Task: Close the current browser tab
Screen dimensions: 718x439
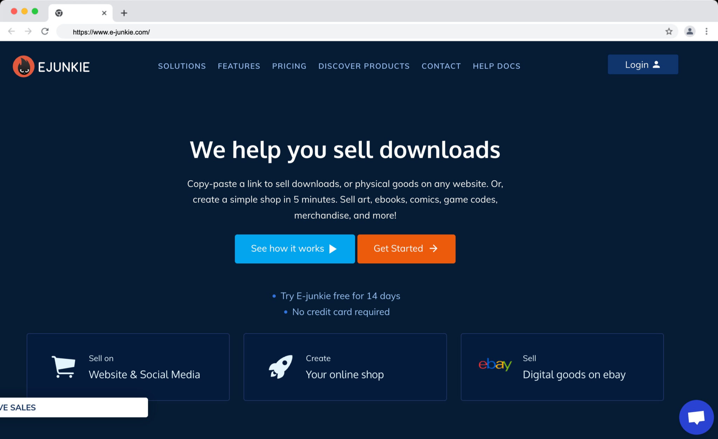Action: (x=104, y=13)
